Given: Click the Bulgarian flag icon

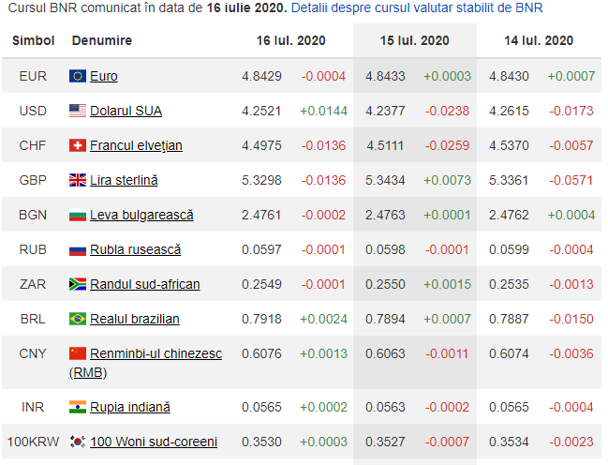Looking at the screenshot, I should [78, 215].
